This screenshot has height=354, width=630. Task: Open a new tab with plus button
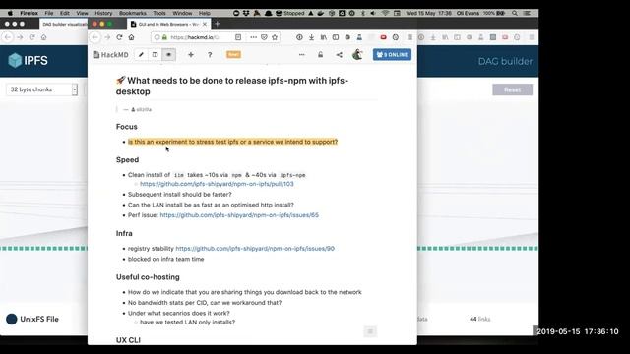[218, 24]
